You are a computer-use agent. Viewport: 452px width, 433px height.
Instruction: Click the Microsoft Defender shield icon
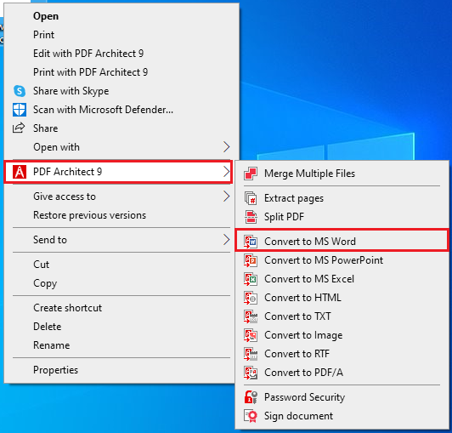pos(20,110)
